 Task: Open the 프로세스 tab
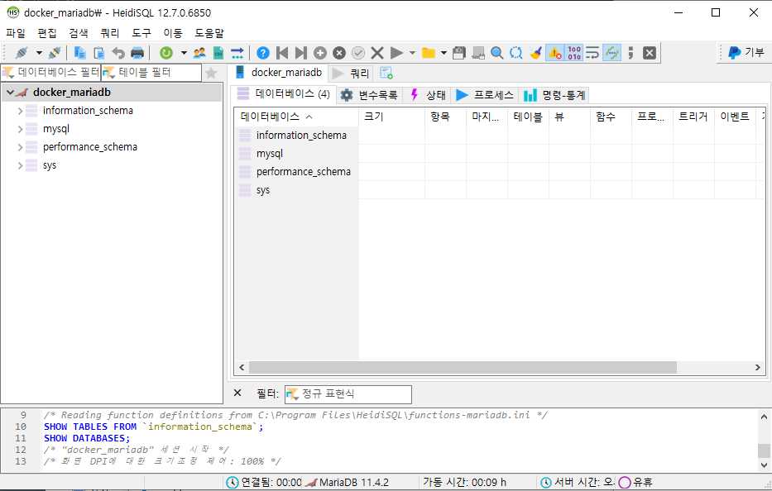point(485,95)
